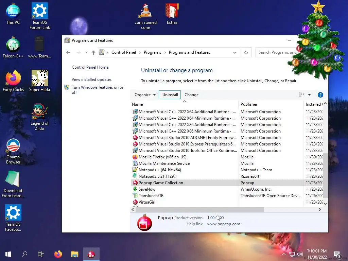Sort by the Publisher column header
The height and width of the screenshot is (261, 348).
(271, 104)
